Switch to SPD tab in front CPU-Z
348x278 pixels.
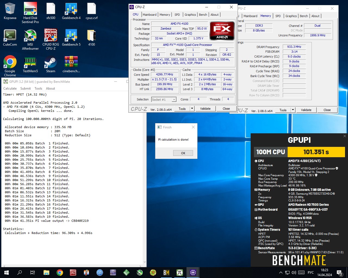pyautogui.click(x=177, y=15)
